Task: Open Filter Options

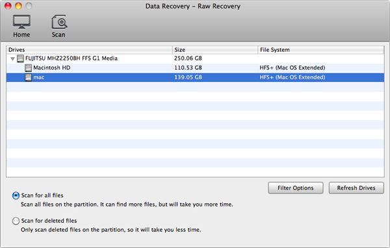Action: click(296, 188)
